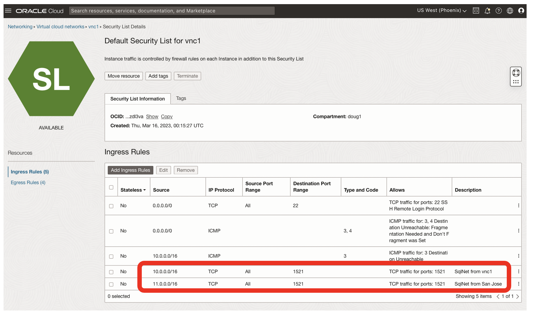Copy the OCID via Copy link
This screenshot has height=317, width=534.
(x=167, y=117)
